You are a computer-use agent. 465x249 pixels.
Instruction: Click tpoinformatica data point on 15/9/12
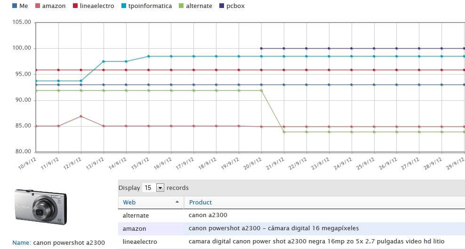coord(149,56)
